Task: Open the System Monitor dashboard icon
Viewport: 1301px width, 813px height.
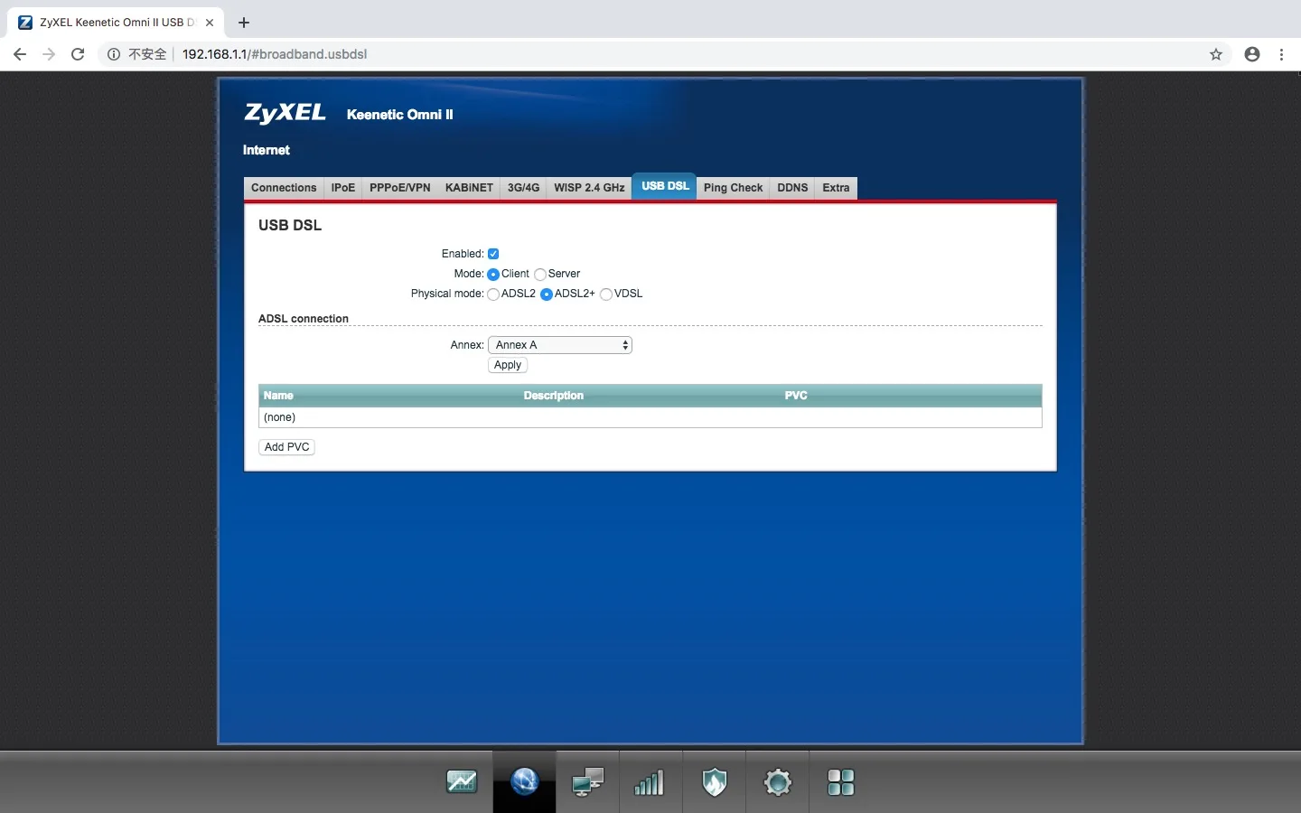Action: 462,781
